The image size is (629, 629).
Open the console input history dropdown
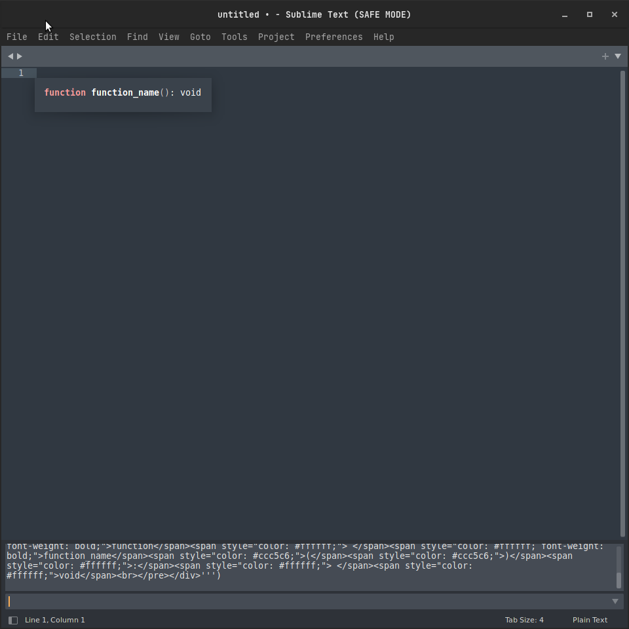pyautogui.click(x=615, y=601)
